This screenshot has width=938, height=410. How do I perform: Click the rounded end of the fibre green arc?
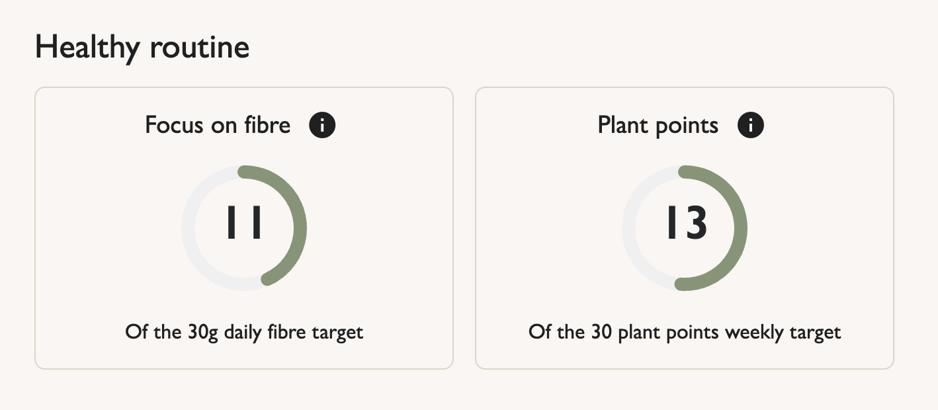[x=267, y=280]
